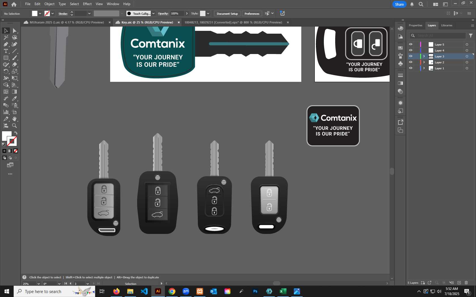Hide Layer 4 visibility eye
The image size is (476, 297).
[x=411, y=50]
